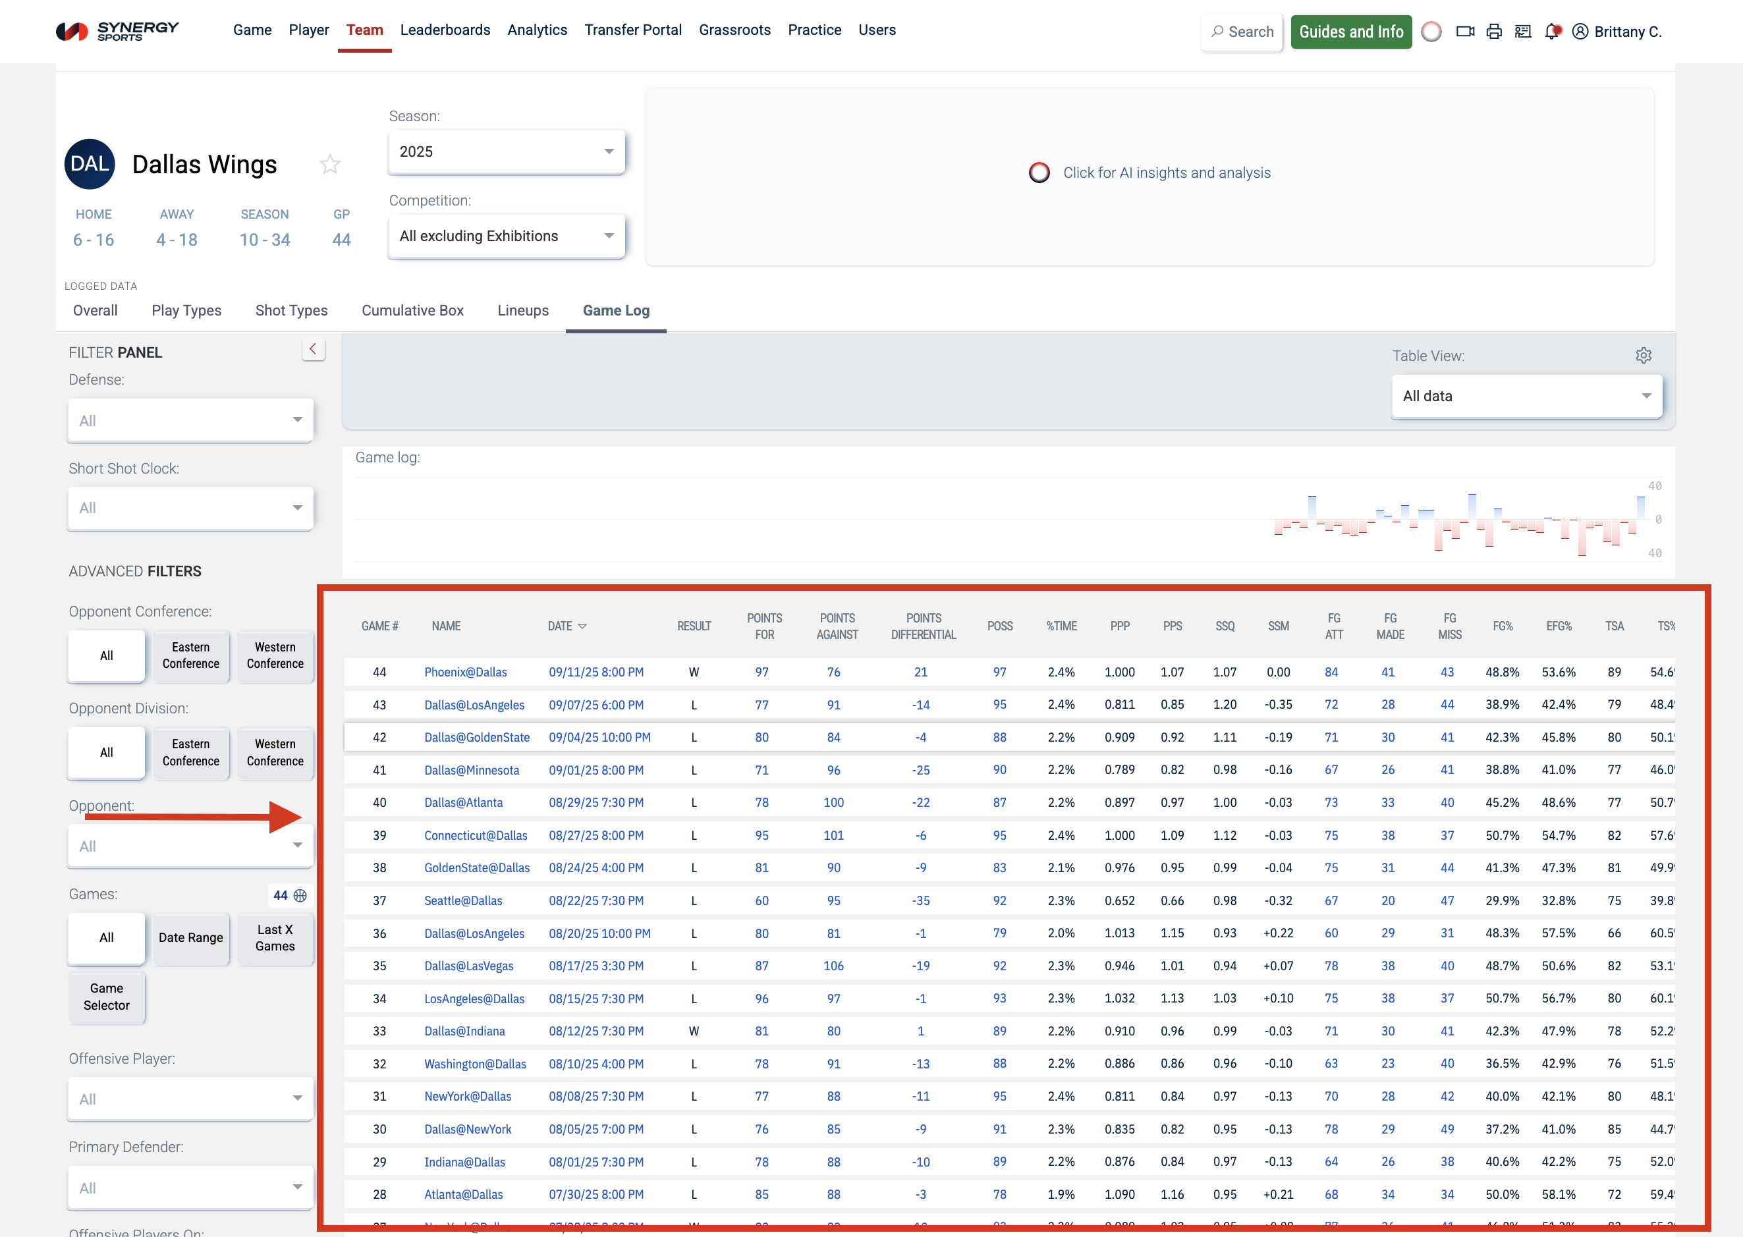The image size is (1743, 1237).
Task: Switch to the Overall tab
Action: (x=96, y=311)
